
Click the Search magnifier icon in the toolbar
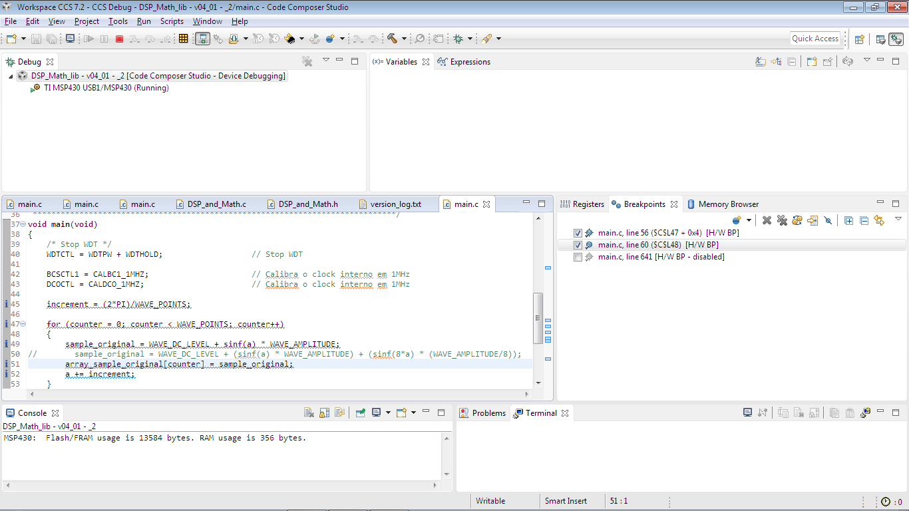point(420,39)
